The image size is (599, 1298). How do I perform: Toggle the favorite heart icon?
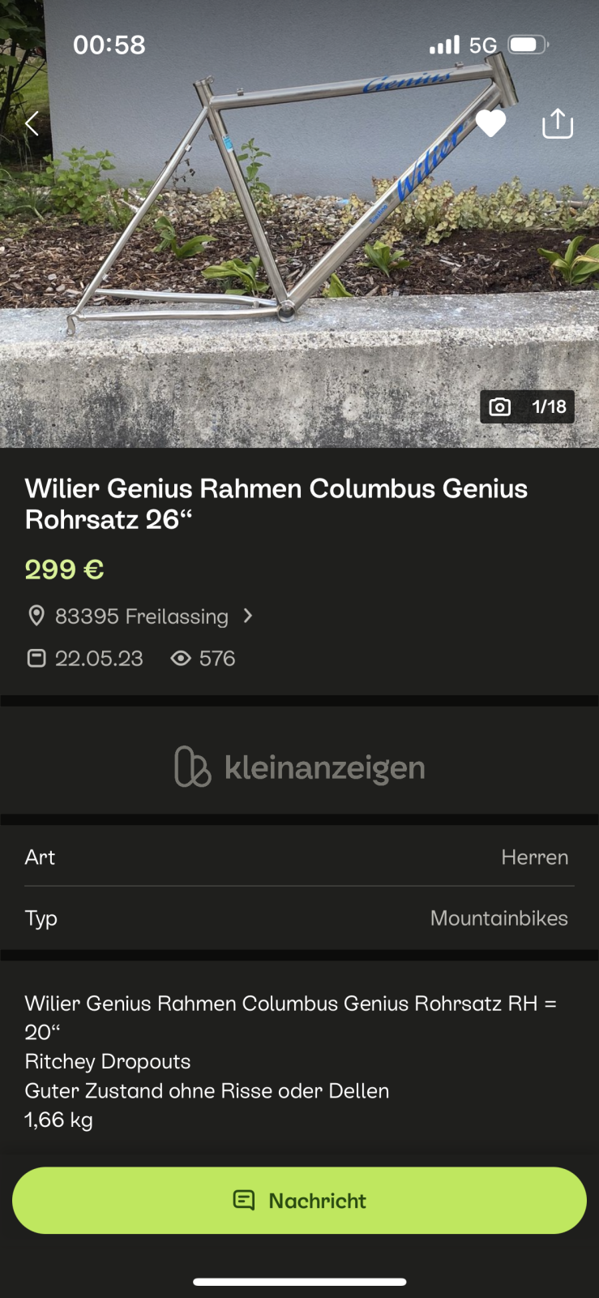click(x=490, y=123)
